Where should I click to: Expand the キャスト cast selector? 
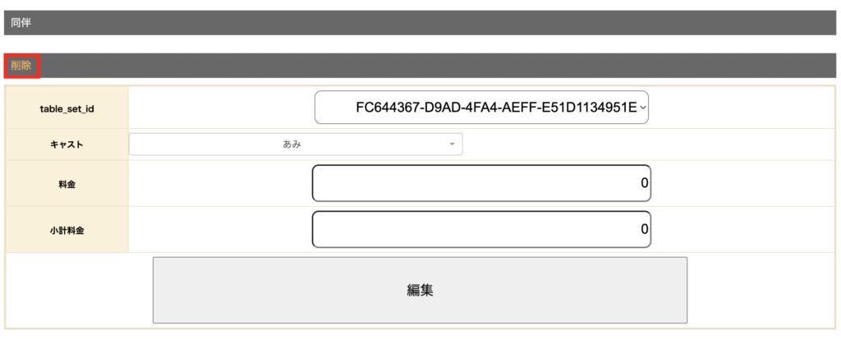click(296, 144)
